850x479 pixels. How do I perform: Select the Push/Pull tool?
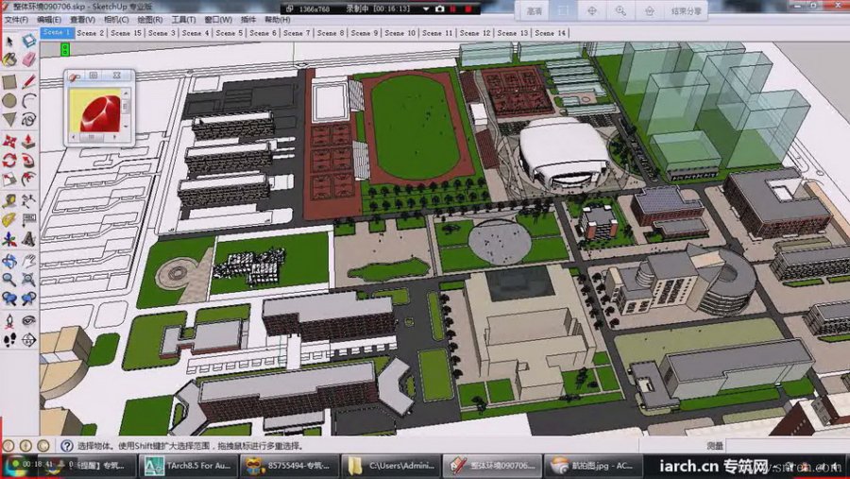coord(28,142)
